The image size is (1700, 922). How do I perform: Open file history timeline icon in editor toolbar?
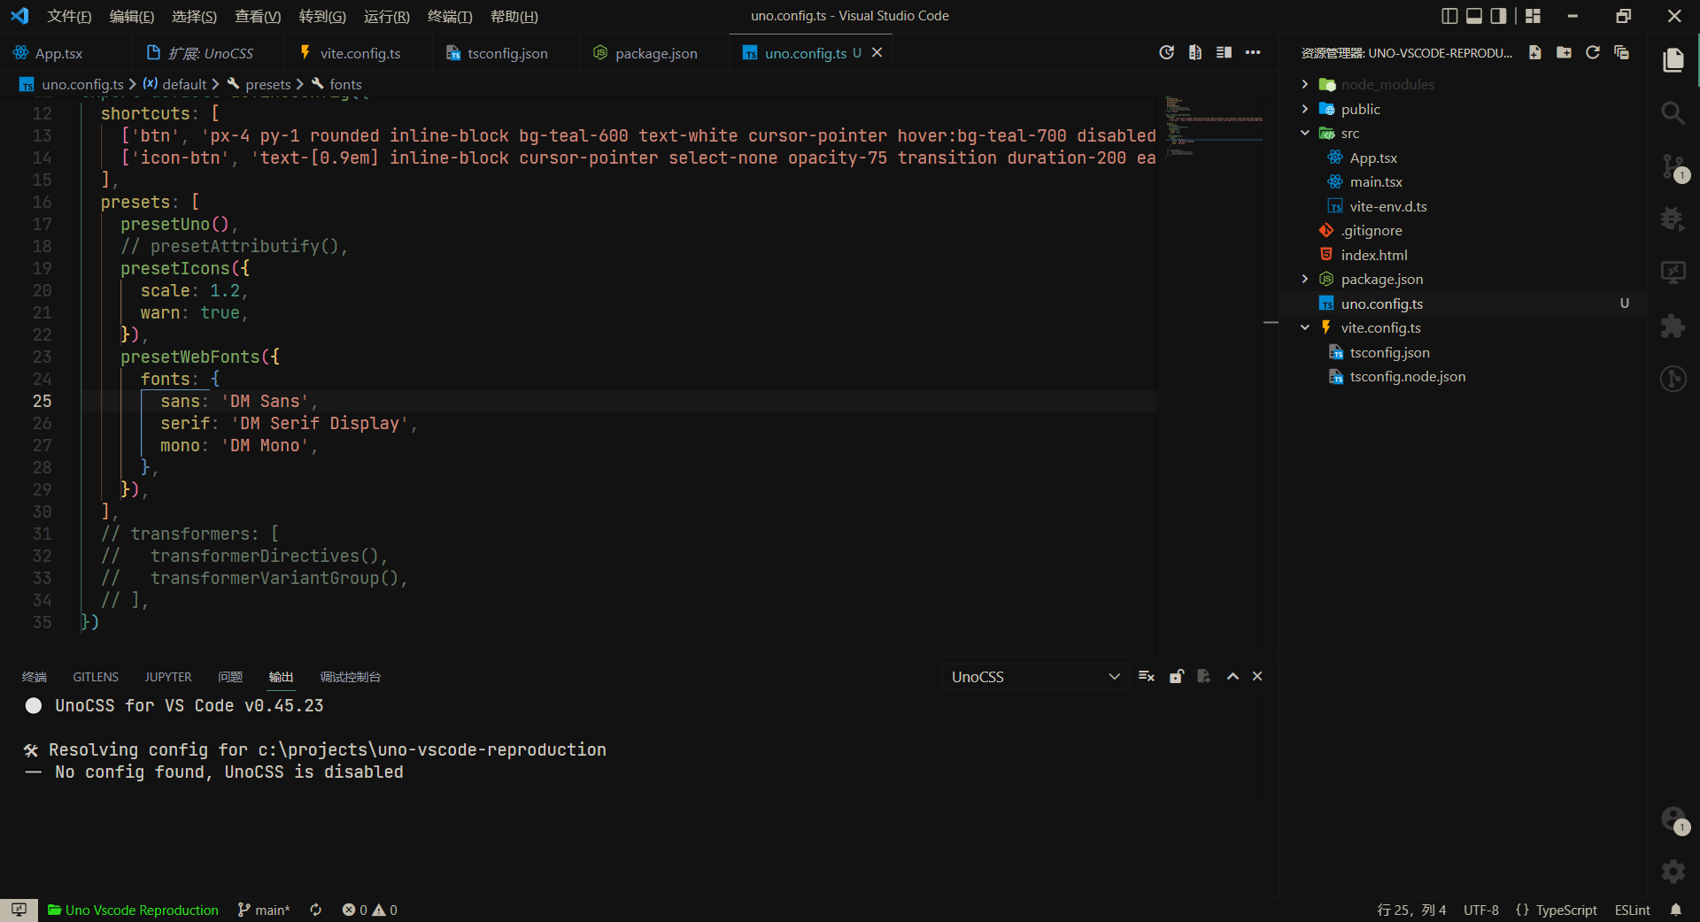[x=1166, y=53]
